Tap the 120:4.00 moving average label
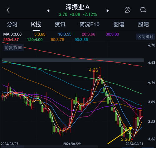The width and height of the screenshot is (156, 148). coord(35,40)
